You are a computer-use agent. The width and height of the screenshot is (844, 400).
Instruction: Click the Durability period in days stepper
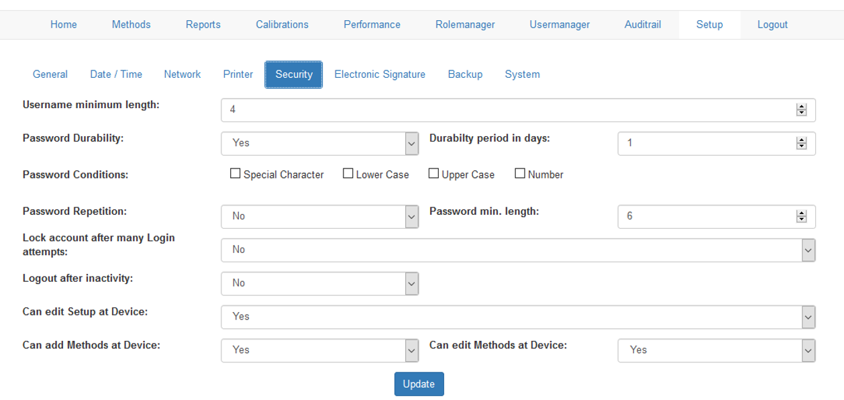pos(801,144)
